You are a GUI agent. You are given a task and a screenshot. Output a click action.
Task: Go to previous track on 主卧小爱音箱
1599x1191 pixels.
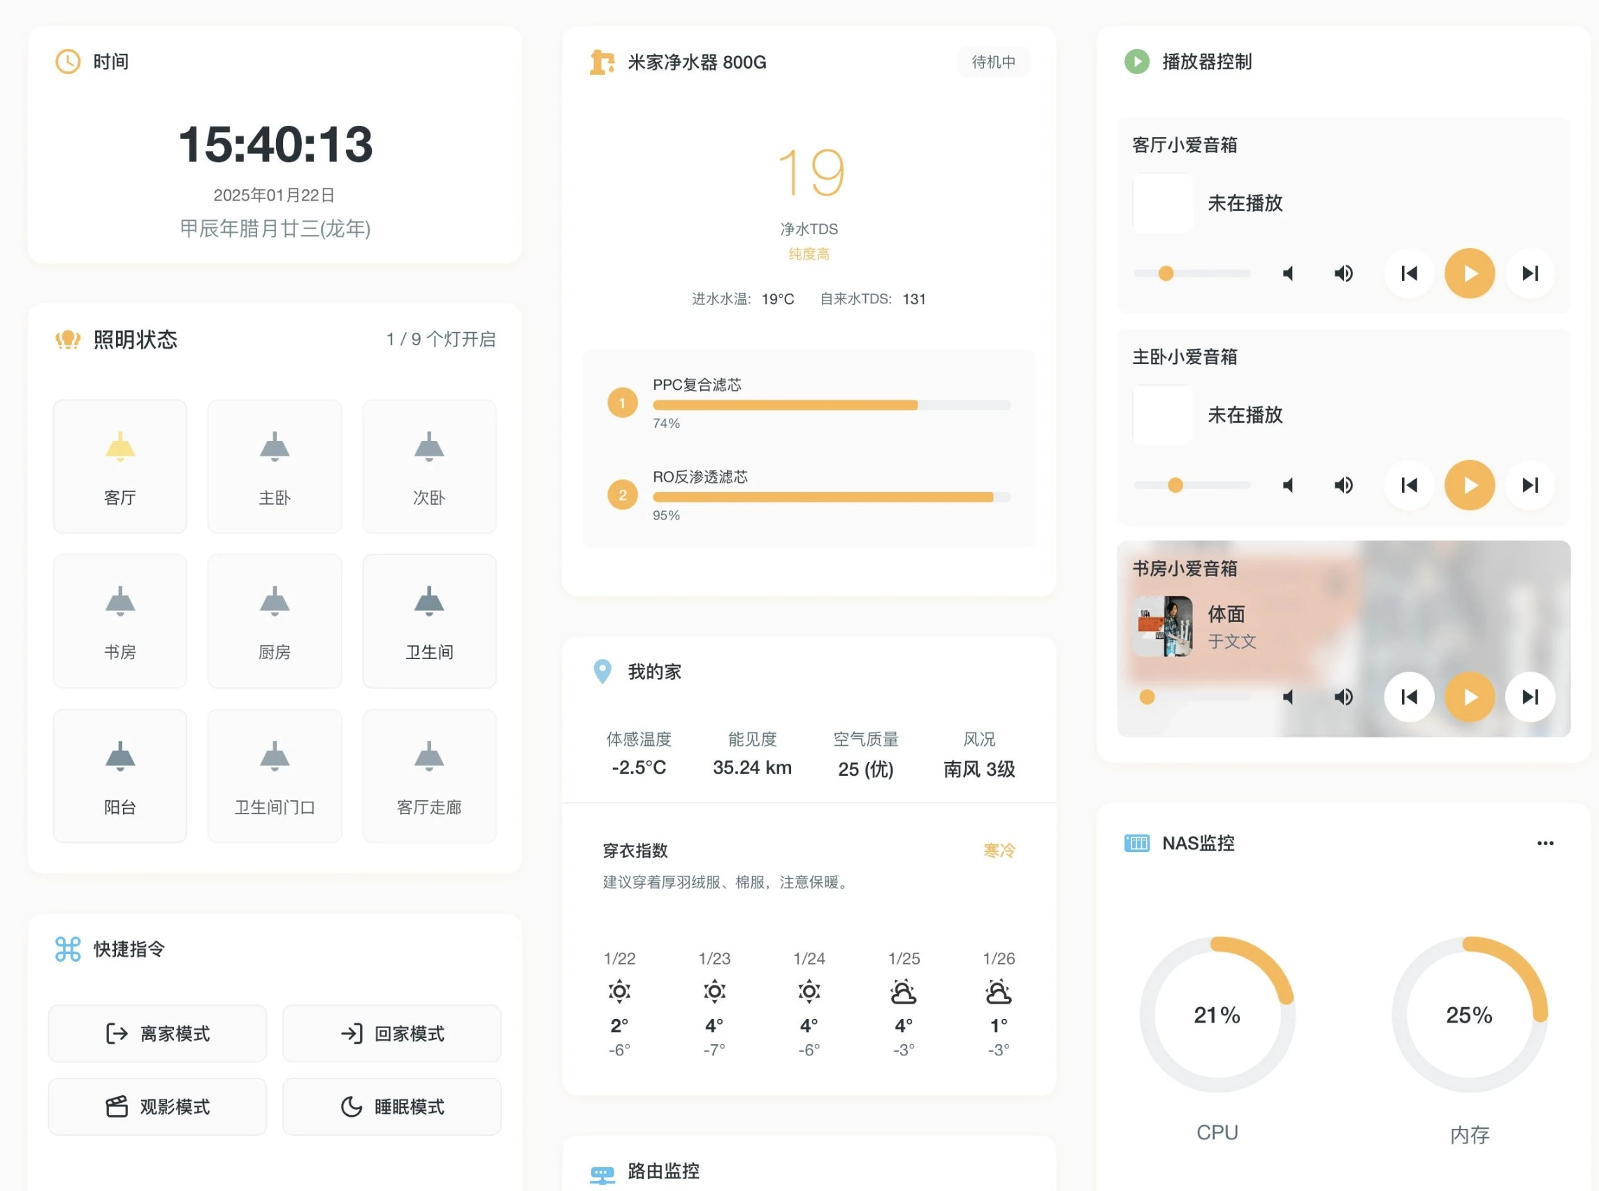1408,485
